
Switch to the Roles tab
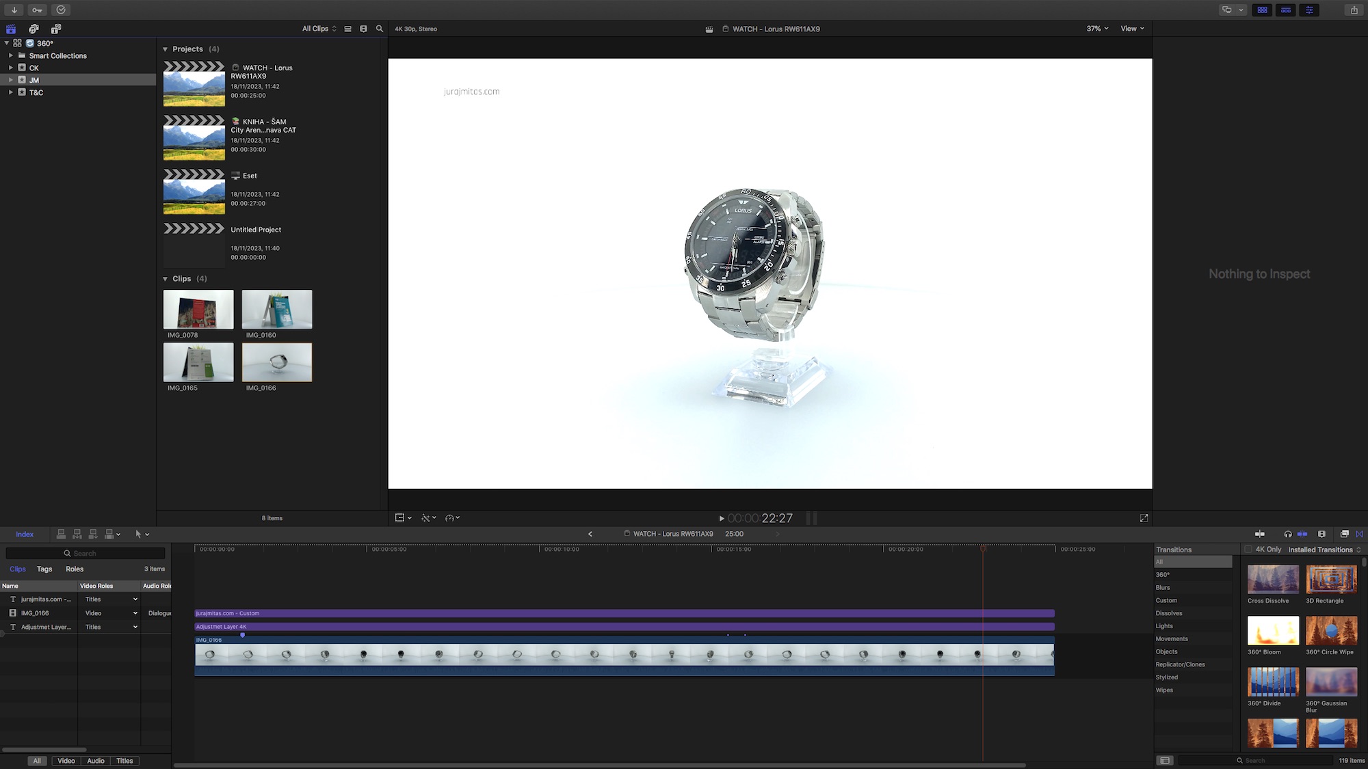pyautogui.click(x=75, y=569)
